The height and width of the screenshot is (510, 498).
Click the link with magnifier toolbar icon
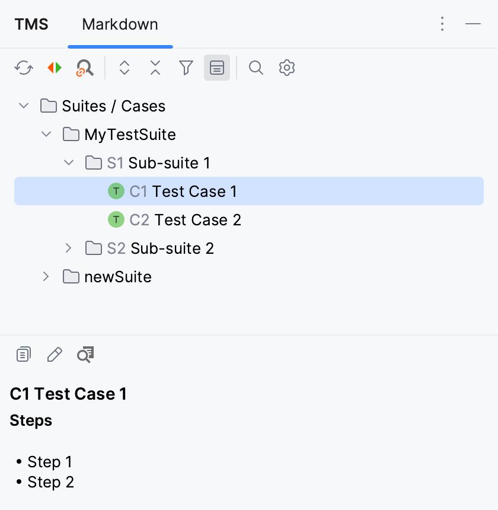click(x=84, y=68)
